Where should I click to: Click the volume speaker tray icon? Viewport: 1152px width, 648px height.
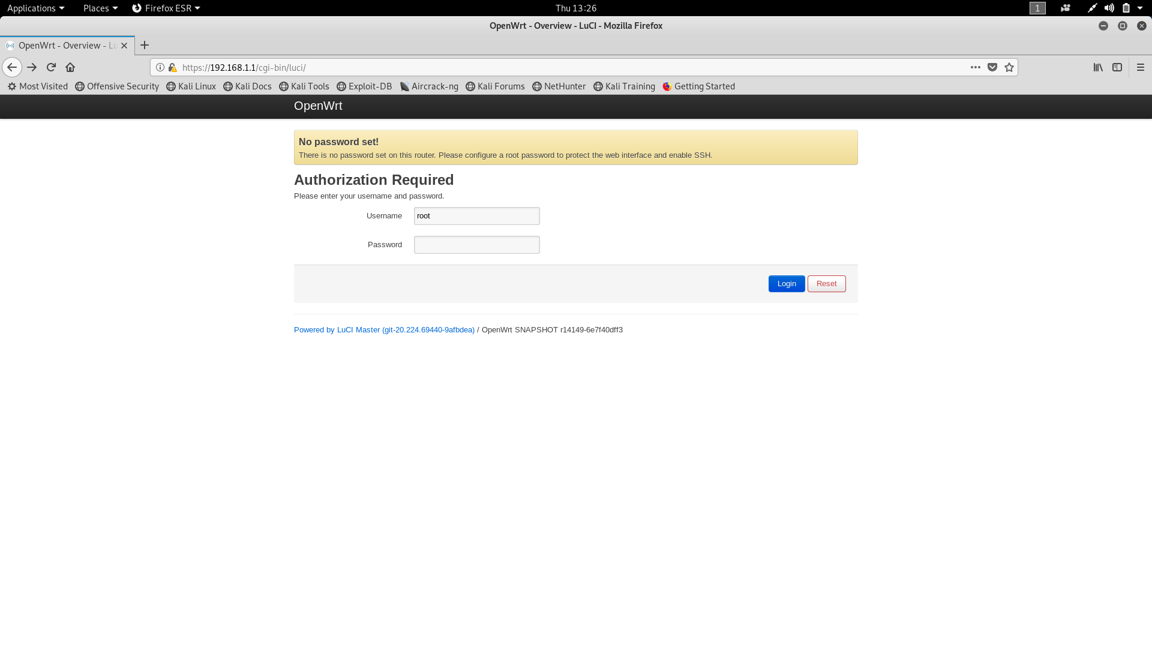coord(1109,8)
